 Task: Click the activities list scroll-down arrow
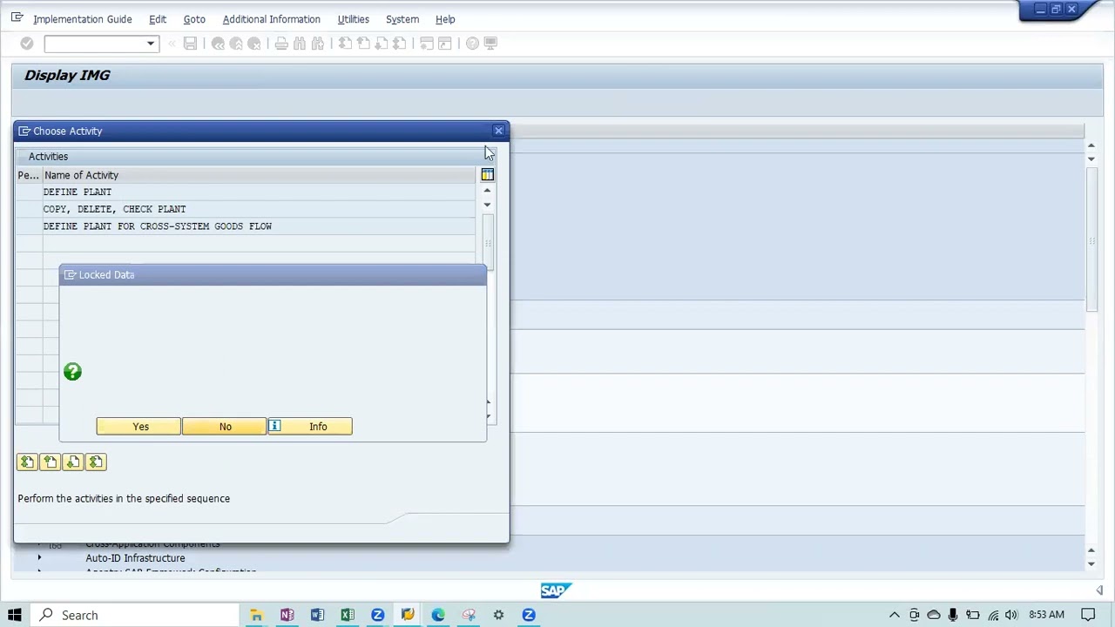487,205
